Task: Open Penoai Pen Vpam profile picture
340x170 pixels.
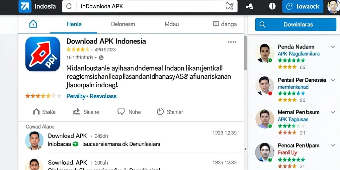Action: pos(265,152)
